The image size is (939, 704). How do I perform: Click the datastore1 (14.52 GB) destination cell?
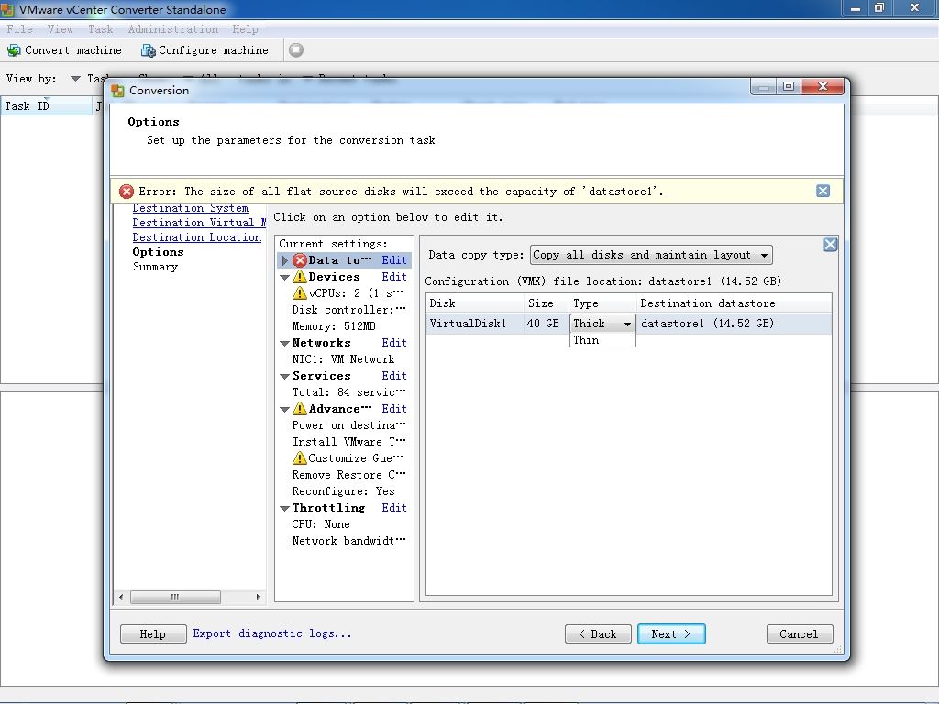tap(734, 324)
